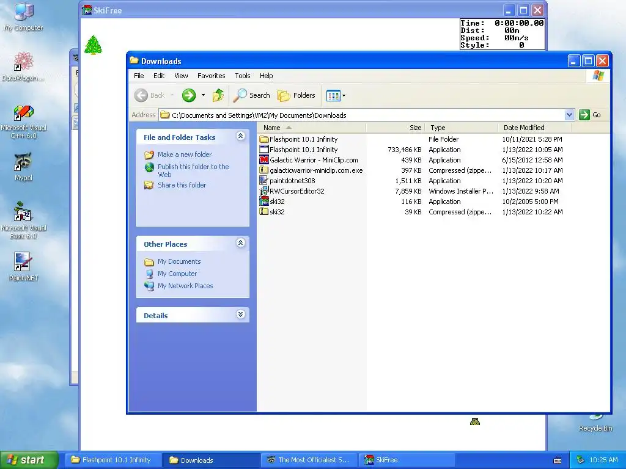Select Flashpoint 10.1 Infinity application icon
This screenshot has width=626, height=469.
264,150
